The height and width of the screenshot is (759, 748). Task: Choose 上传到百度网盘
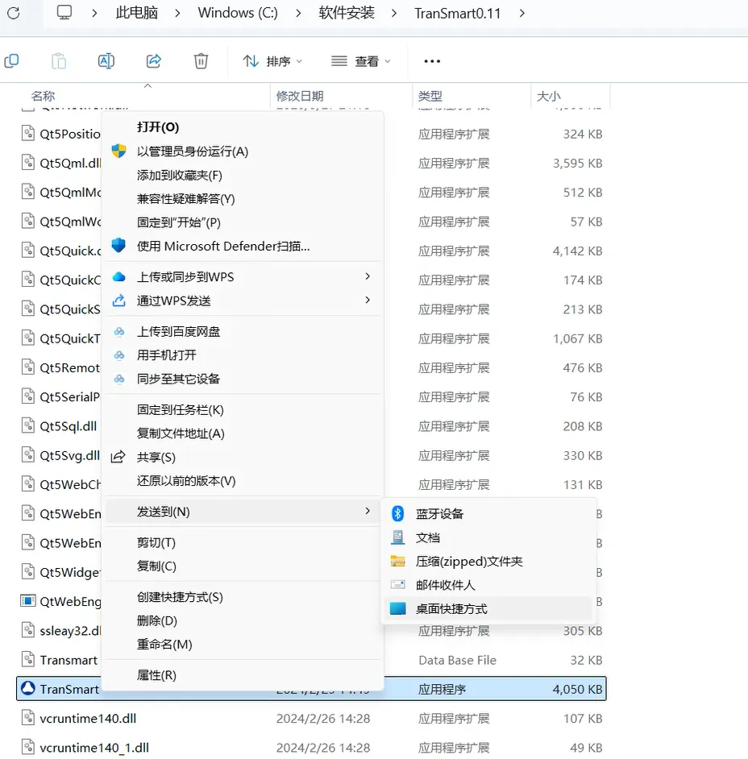pyautogui.click(x=243, y=332)
